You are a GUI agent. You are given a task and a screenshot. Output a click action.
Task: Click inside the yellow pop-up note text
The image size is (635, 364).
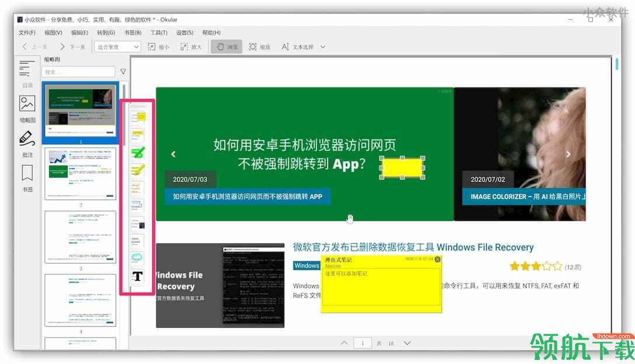point(382,286)
